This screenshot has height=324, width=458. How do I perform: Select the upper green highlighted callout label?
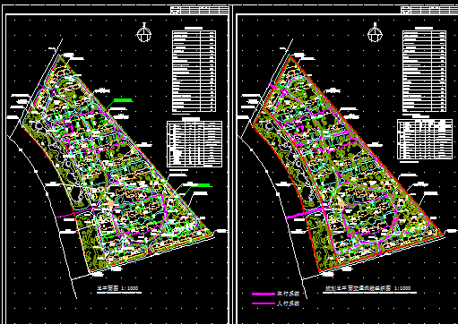point(123,100)
